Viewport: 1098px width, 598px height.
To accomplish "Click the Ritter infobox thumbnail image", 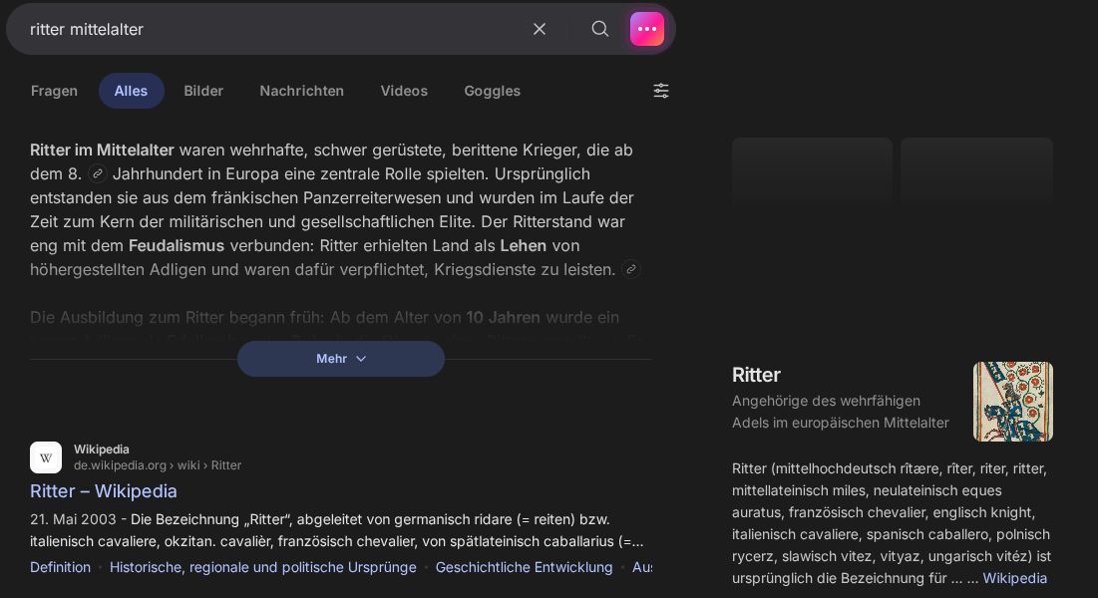I will 1012,401.
